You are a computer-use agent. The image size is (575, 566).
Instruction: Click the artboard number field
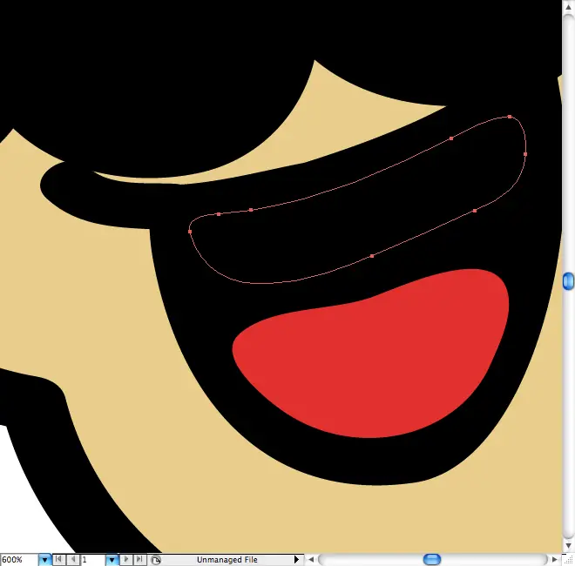click(x=93, y=560)
